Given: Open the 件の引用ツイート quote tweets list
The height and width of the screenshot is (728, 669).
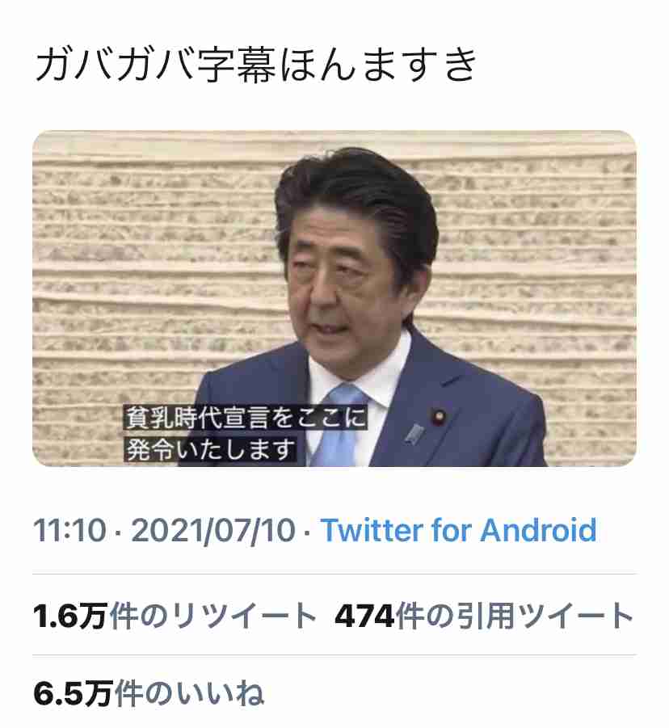Looking at the screenshot, I should [x=515, y=616].
